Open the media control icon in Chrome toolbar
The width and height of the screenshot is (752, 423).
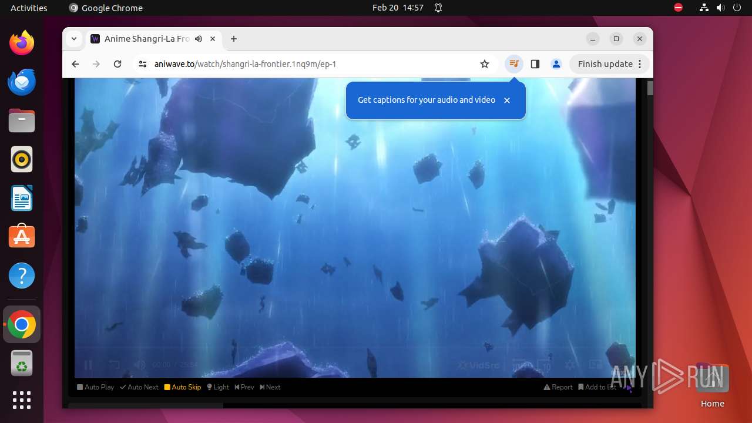[x=514, y=64]
